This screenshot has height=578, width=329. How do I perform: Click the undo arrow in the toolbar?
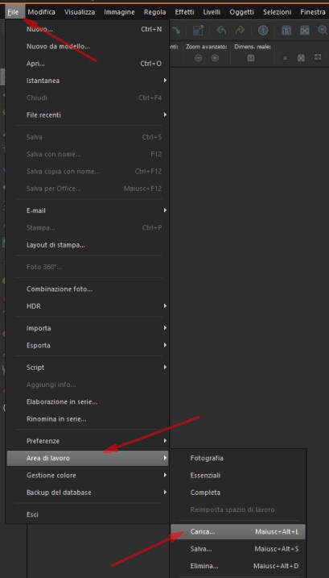coord(221,31)
